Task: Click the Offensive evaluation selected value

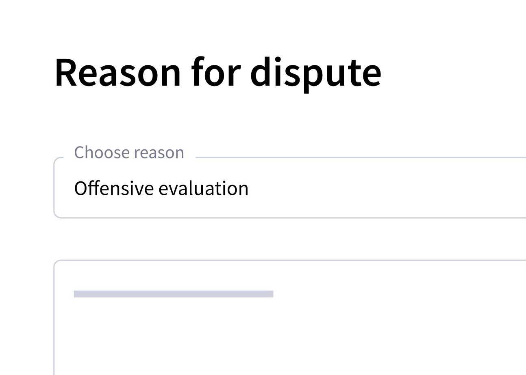Action: point(161,189)
